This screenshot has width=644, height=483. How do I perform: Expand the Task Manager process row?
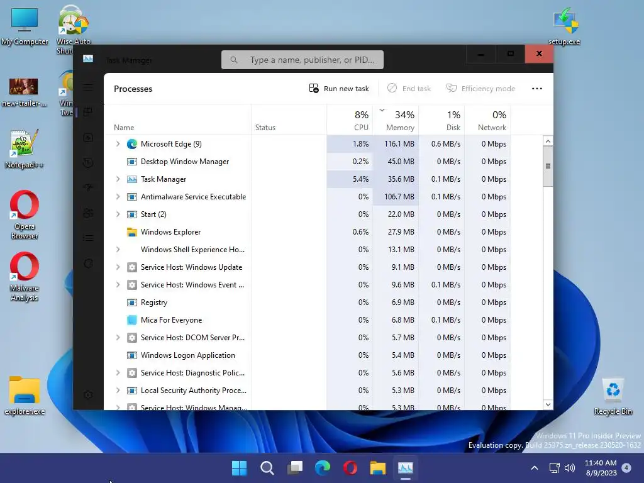[x=118, y=179]
